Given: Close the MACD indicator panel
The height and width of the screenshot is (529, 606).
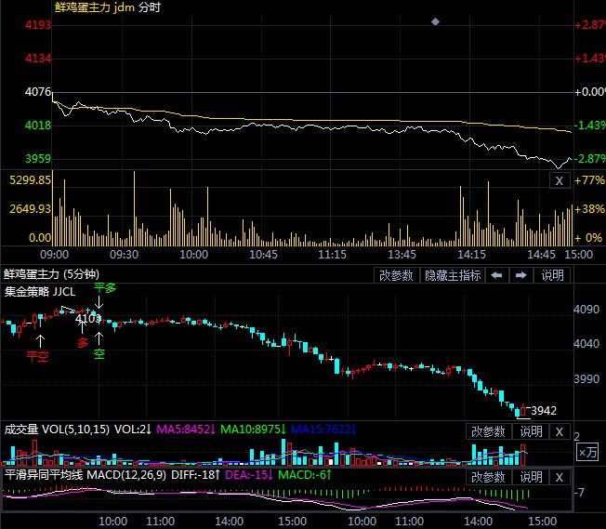Looking at the screenshot, I should click(x=559, y=476).
